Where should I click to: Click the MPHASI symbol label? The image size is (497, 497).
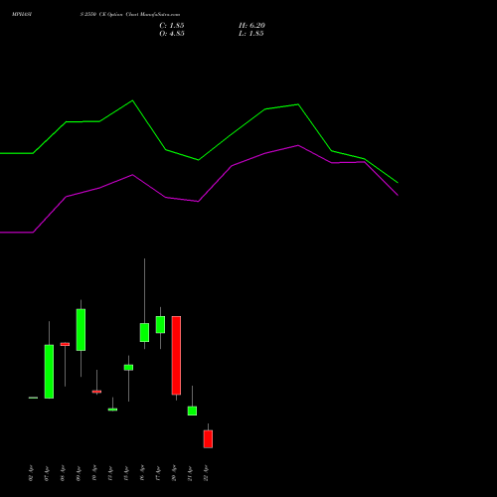[22, 15]
